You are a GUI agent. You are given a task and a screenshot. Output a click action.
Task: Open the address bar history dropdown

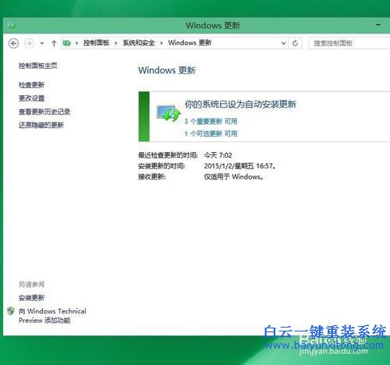284,43
